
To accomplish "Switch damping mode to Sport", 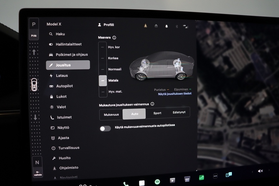I will pyautogui.click(x=157, y=113).
